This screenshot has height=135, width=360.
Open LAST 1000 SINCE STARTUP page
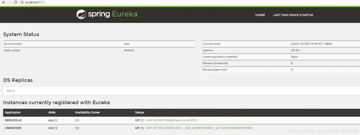pos(293,15)
